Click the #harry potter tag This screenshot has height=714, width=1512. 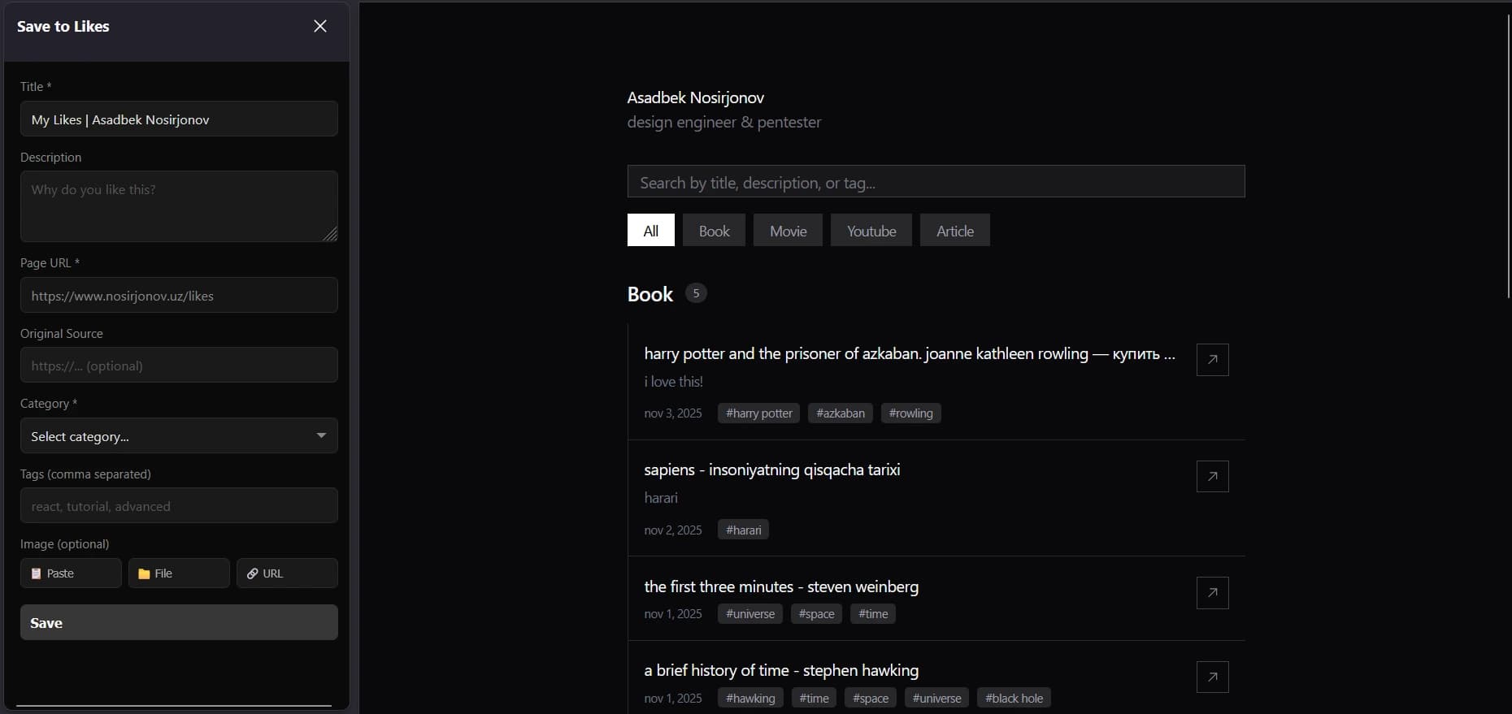tap(758, 413)
